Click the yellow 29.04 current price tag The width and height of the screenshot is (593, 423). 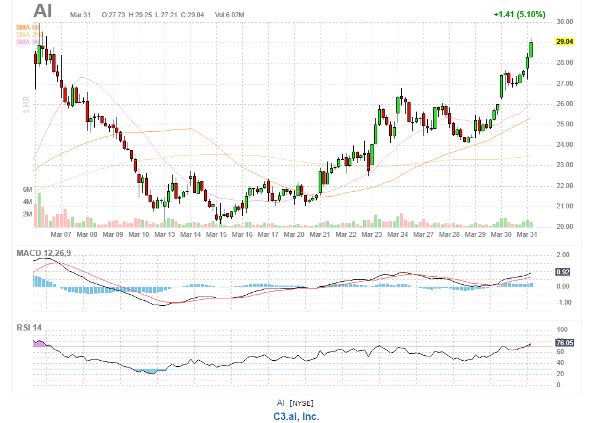565,42
